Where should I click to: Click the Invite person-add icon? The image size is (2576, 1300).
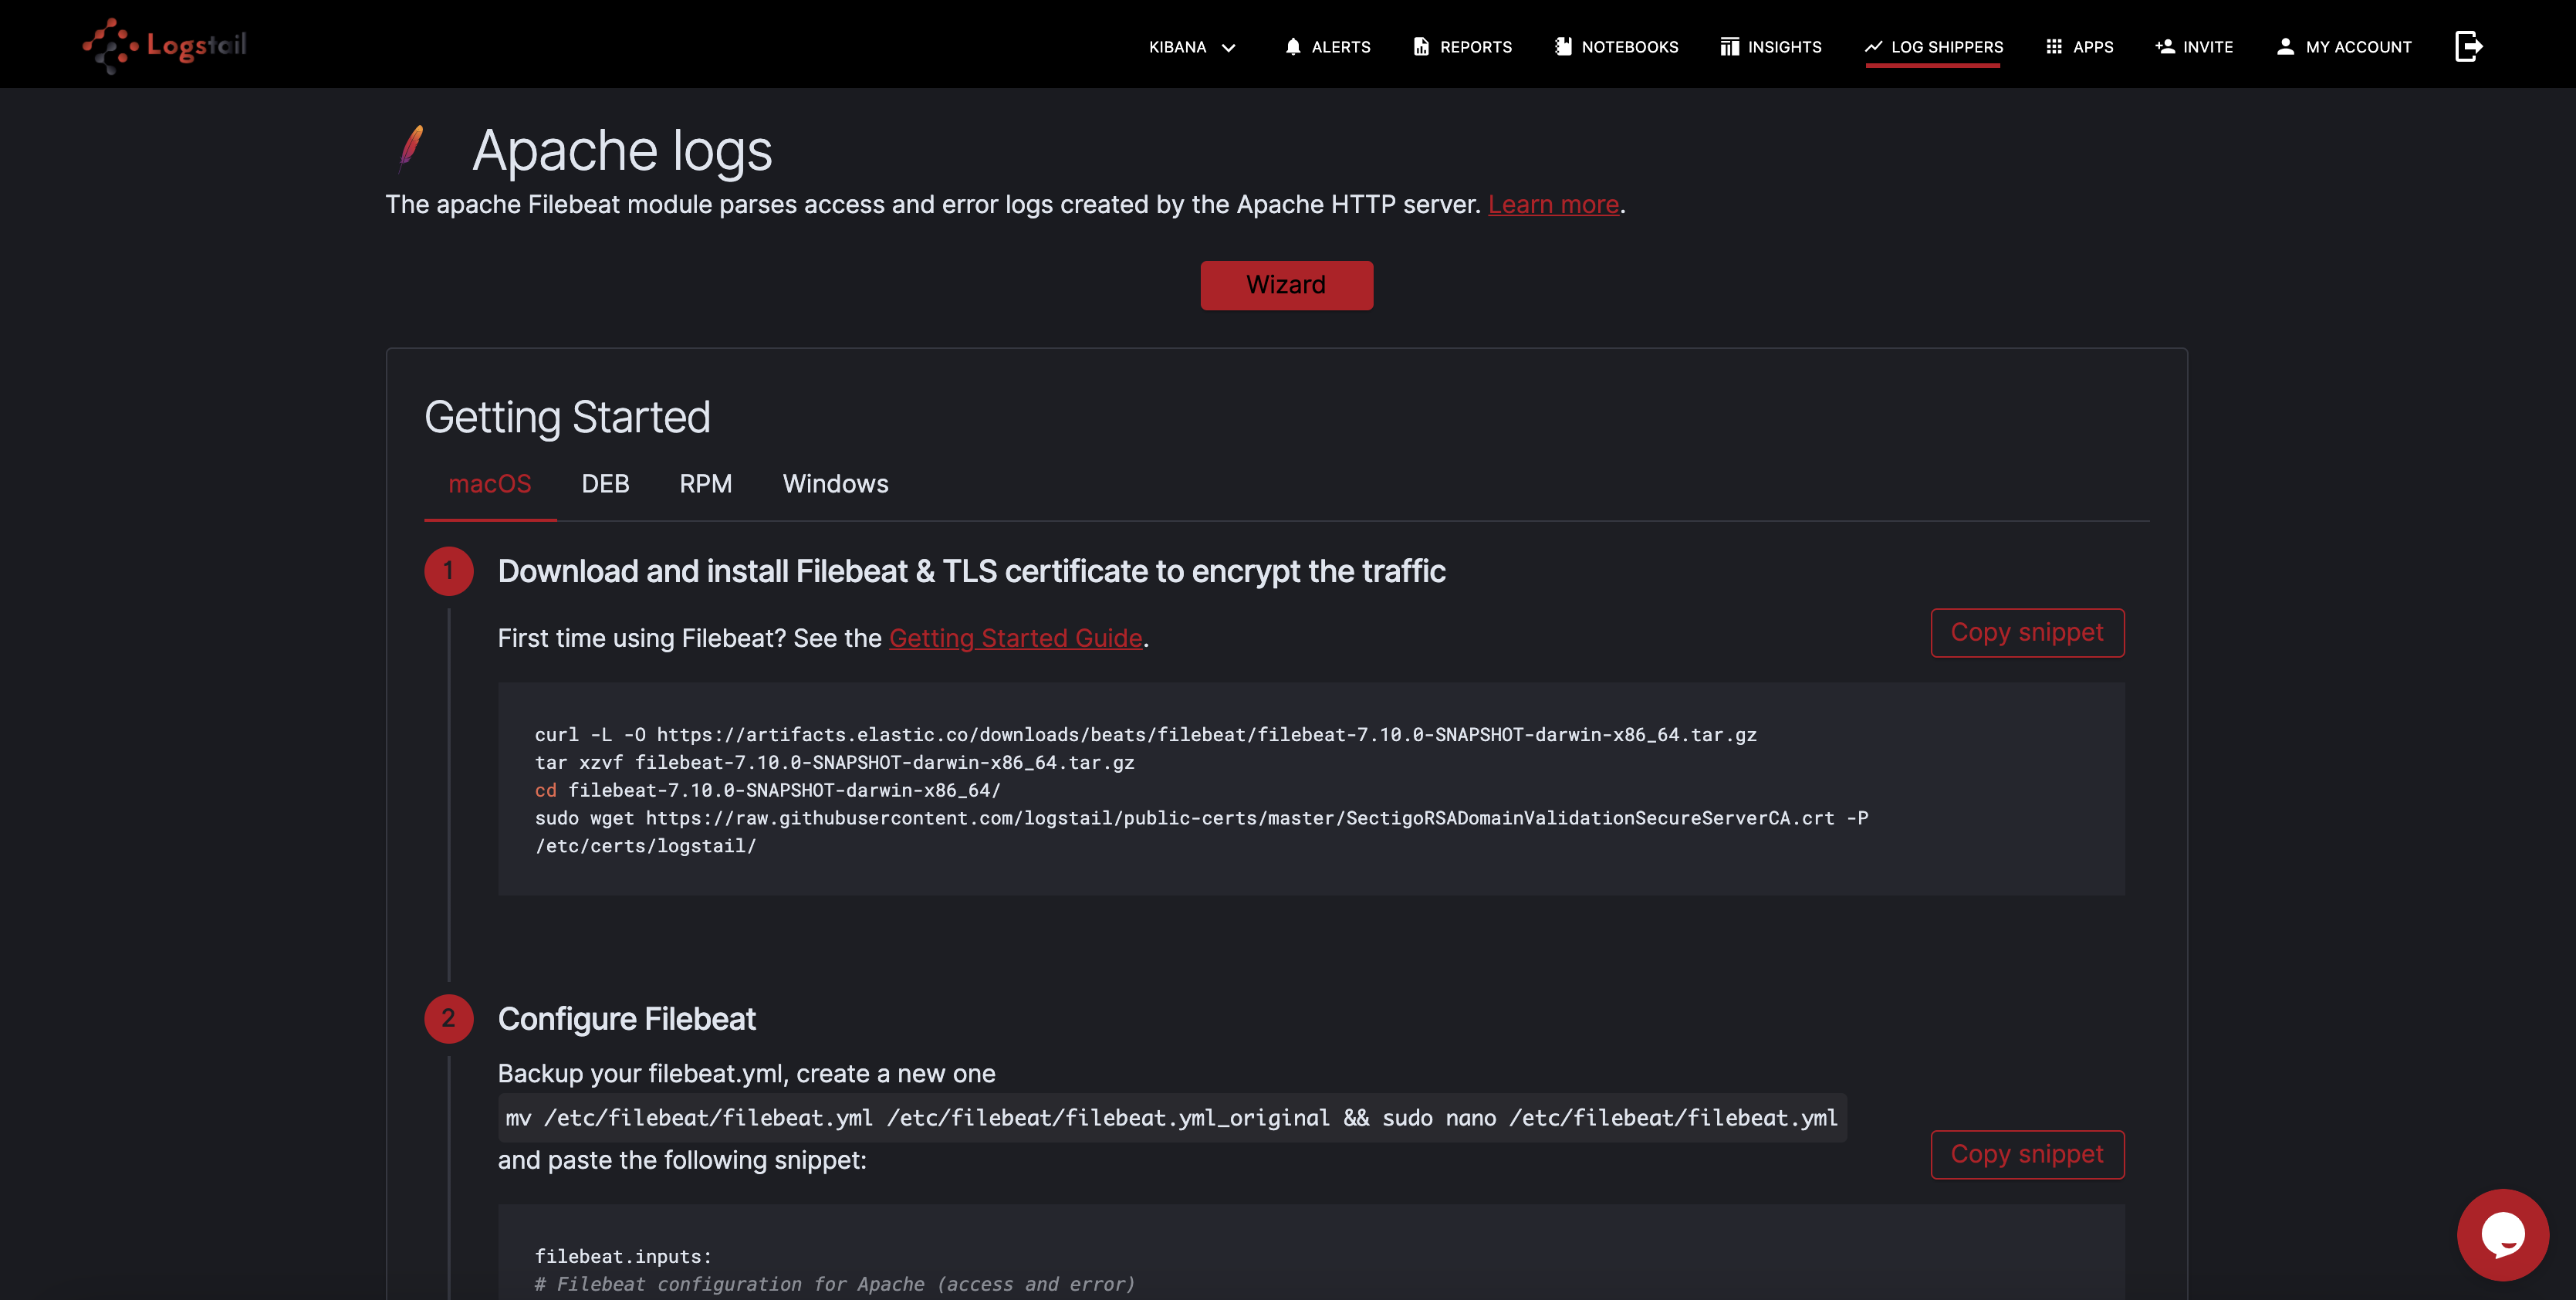2165,47
